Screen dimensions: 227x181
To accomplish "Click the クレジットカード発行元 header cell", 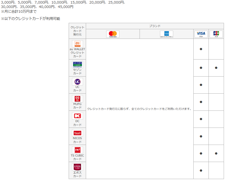I will tap(77, 31).
